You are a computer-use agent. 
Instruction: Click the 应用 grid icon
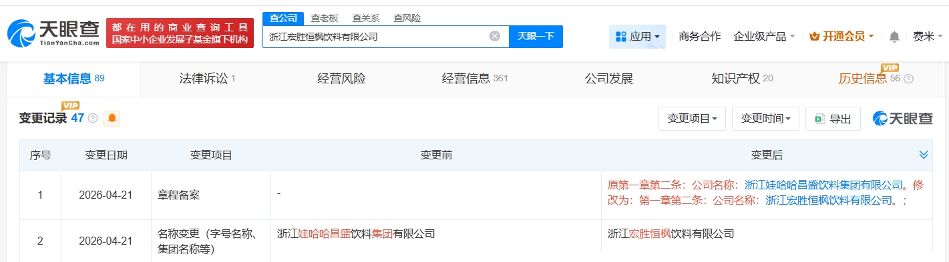[620, 37]
